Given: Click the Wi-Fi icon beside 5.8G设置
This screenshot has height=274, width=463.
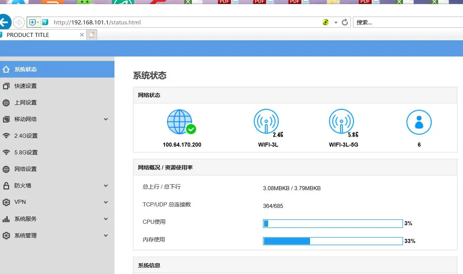Looking at the screenshot, I should [6, 152].
